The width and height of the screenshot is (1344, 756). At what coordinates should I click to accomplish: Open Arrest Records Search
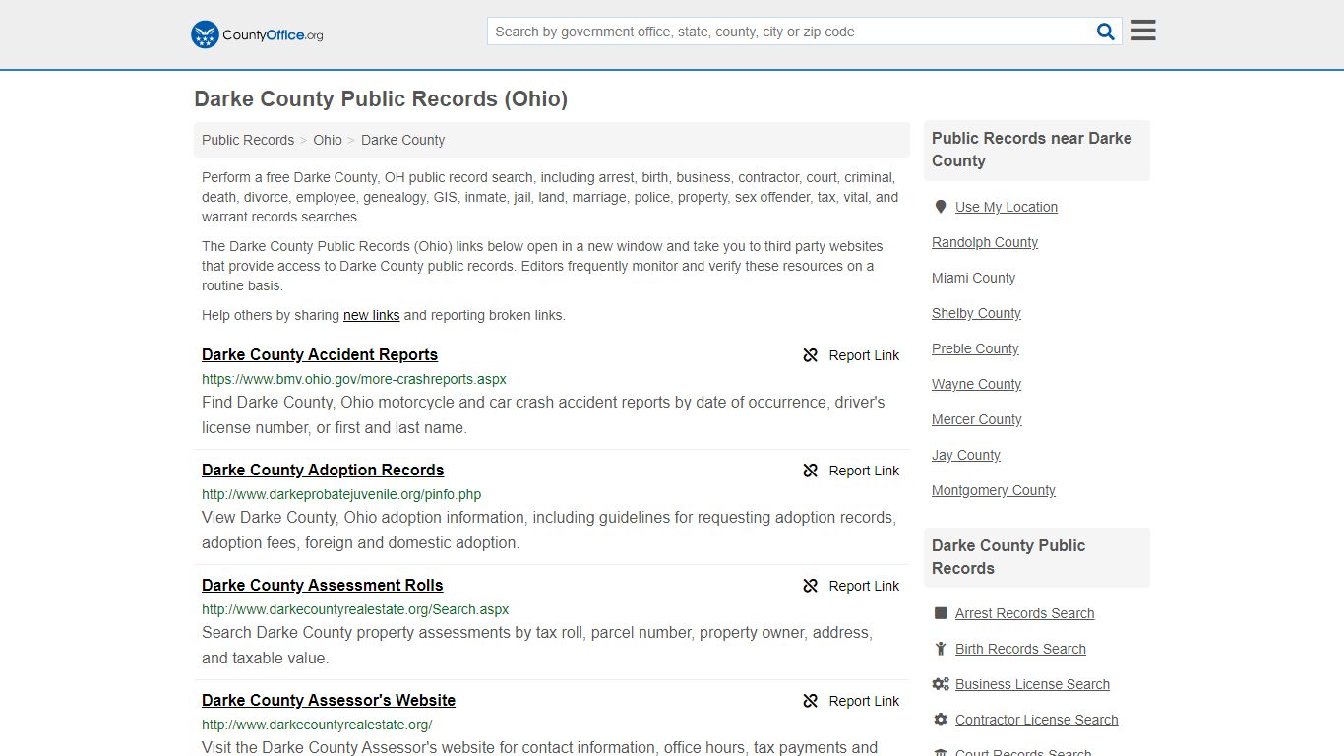pyautogui.click(x=1024, y=613)
